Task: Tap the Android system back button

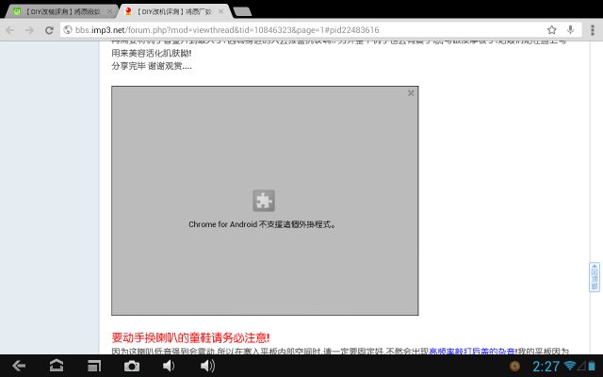Action: coord(19,366)
